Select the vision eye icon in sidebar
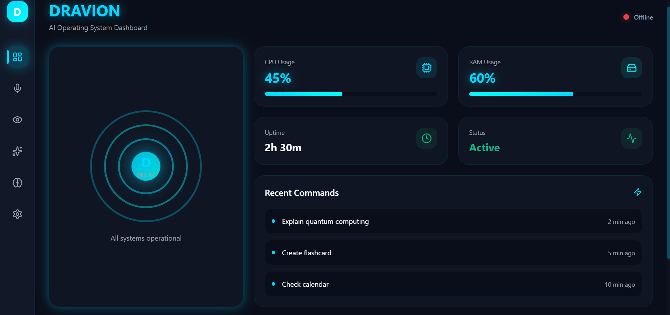 click(17, 119)
